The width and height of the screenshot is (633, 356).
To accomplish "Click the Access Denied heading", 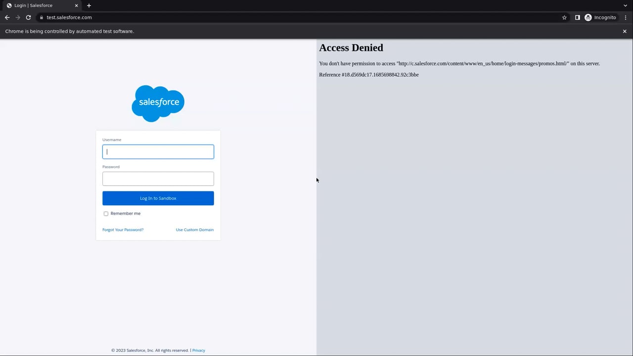I will click(351, 47).
